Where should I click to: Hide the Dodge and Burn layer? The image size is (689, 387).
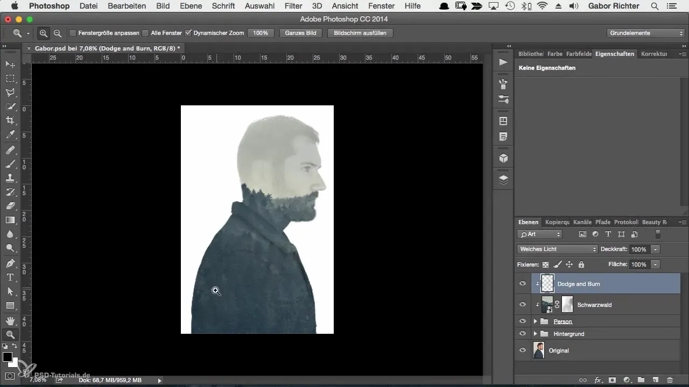(522, 283)
